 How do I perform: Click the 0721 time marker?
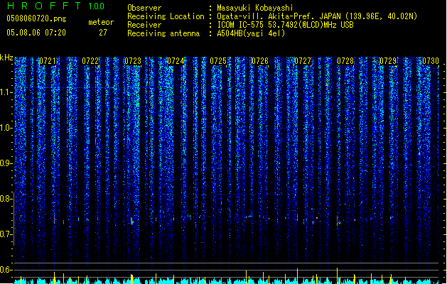click(x=48, y=61)
